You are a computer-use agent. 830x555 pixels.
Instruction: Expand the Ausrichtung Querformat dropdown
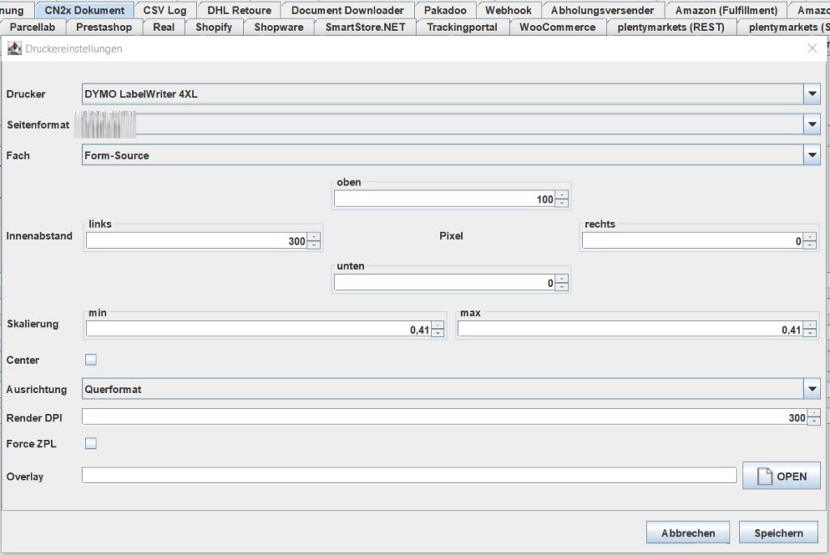point(812,389)
